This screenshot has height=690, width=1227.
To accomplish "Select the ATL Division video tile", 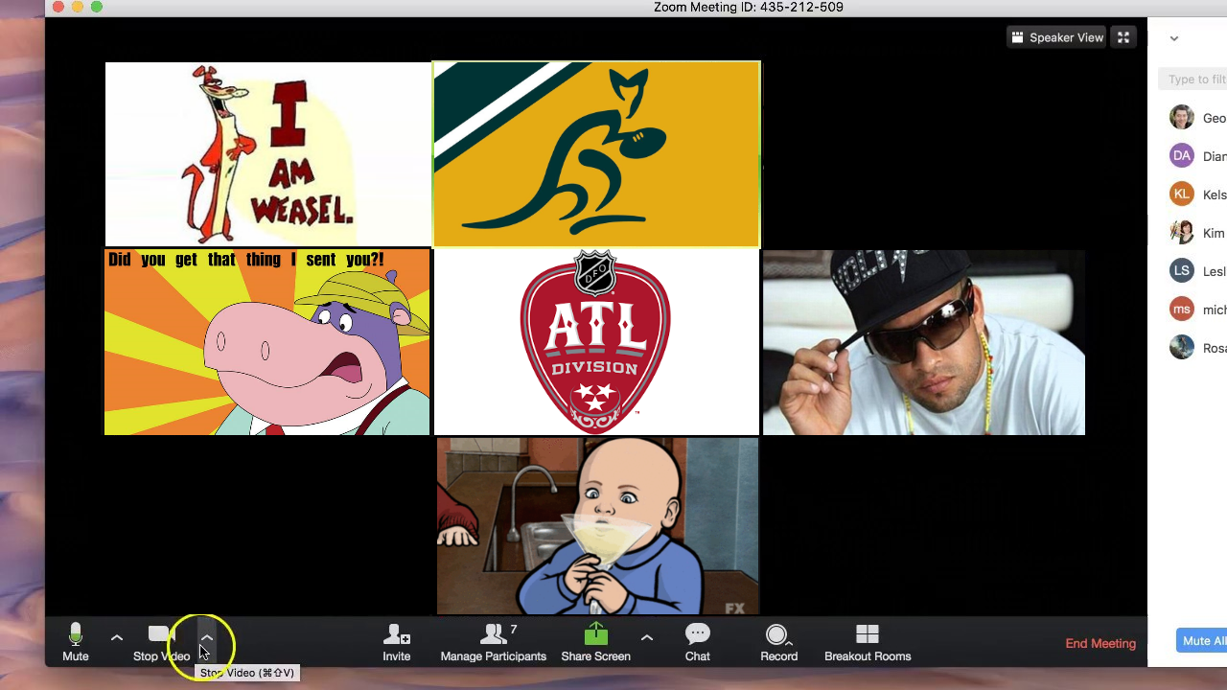I will tap(595, 342).
